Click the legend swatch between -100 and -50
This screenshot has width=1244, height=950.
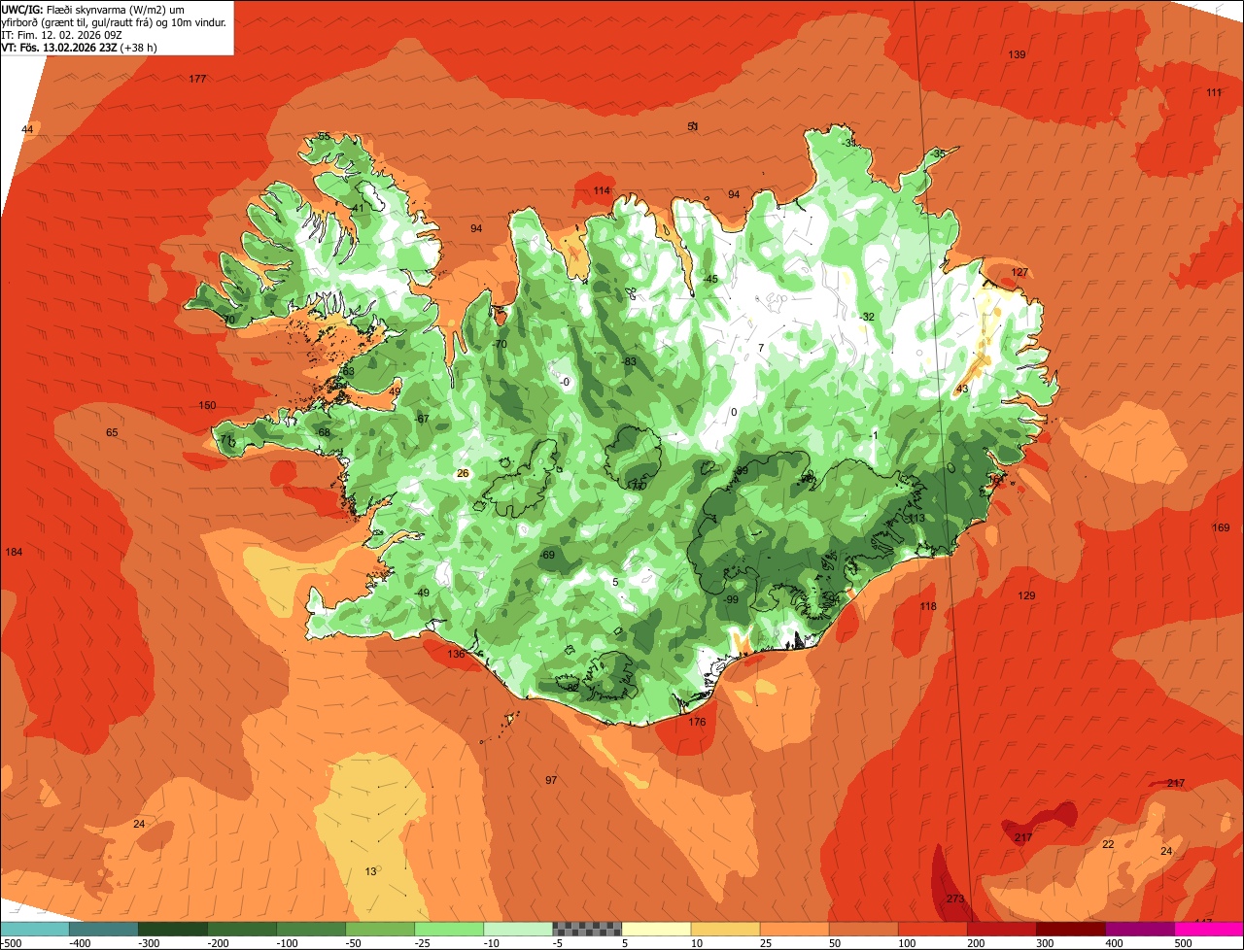tap(310, 929)
